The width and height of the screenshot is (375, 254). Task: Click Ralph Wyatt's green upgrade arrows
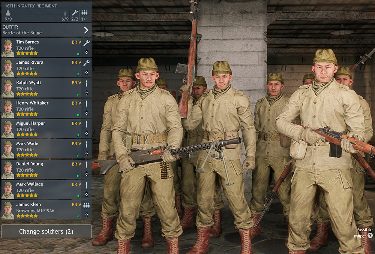point(78,95)
